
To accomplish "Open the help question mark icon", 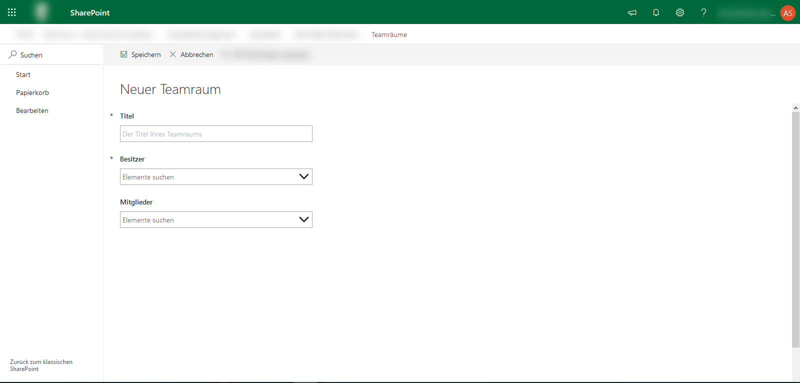I will pyautogui.click(x=704, y=13).
